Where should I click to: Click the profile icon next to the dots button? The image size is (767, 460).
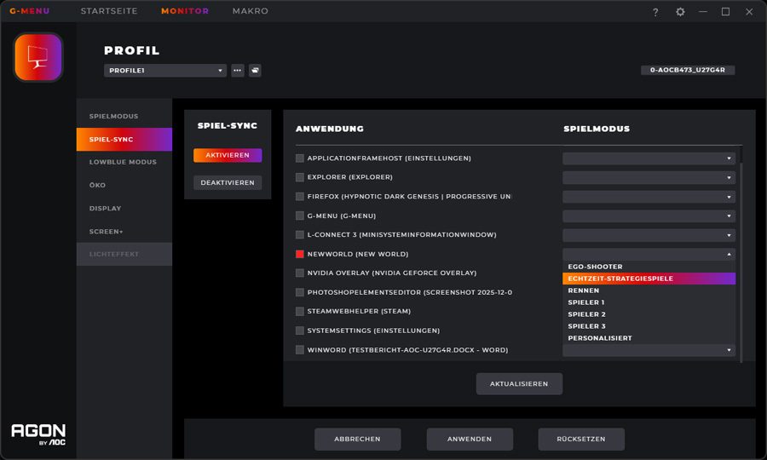[255, 71]
